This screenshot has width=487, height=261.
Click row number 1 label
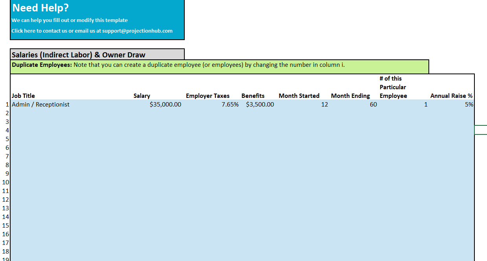pyautogui.click(x=7, y=104)
